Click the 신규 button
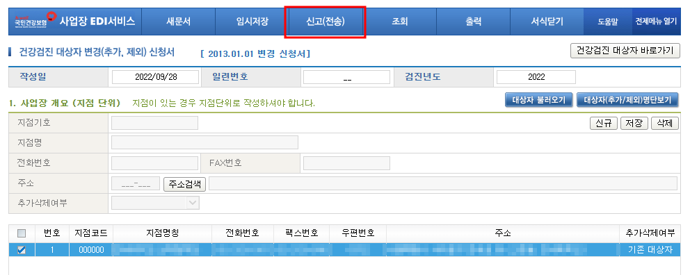690x275 pixels. (603, 124)
